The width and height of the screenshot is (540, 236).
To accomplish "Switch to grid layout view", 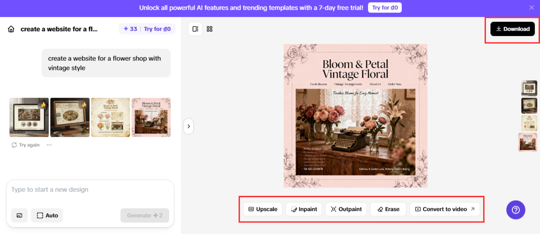I will (210, 29).
